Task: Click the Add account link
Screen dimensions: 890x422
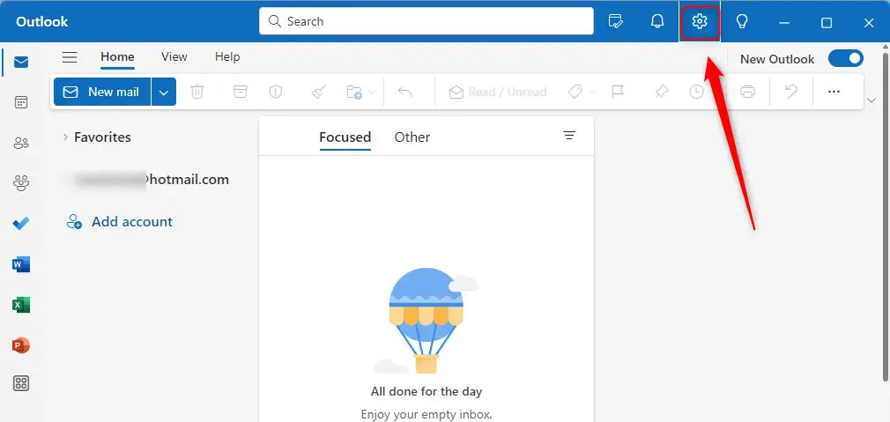Action: pyautogui.click(x=131, y=222)
